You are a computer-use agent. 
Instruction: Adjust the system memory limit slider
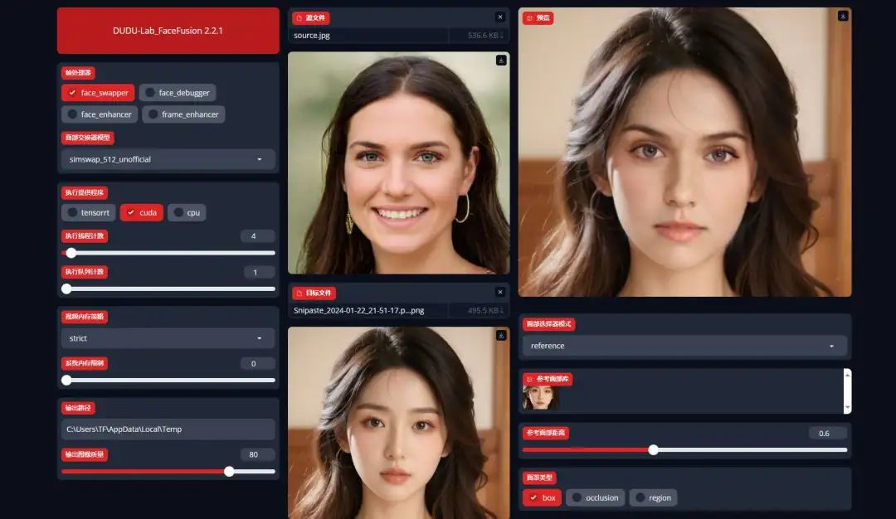coord(168,381)
